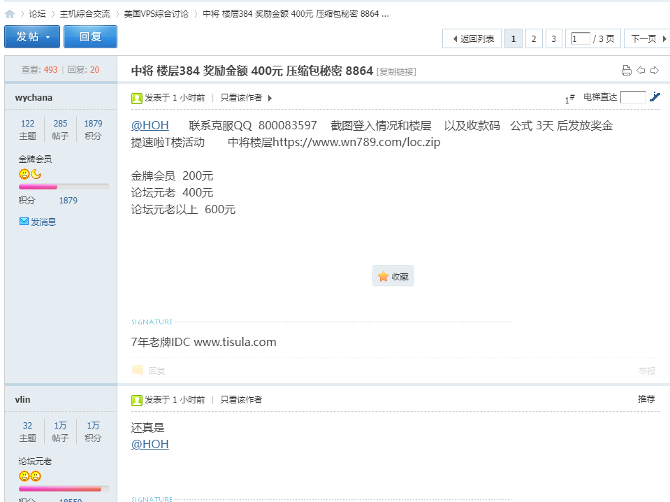670x502 pixels.
Task: Click the home icon in breadcrumb
Action: click(x=10, y=14)
